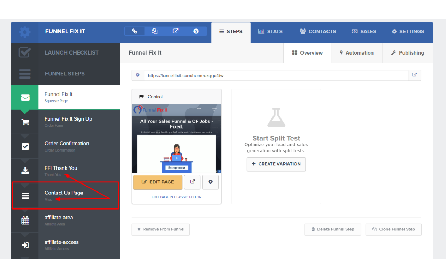The image size is (446, 278).
Task: Go to the Sales tab
Action: (364, 32)
